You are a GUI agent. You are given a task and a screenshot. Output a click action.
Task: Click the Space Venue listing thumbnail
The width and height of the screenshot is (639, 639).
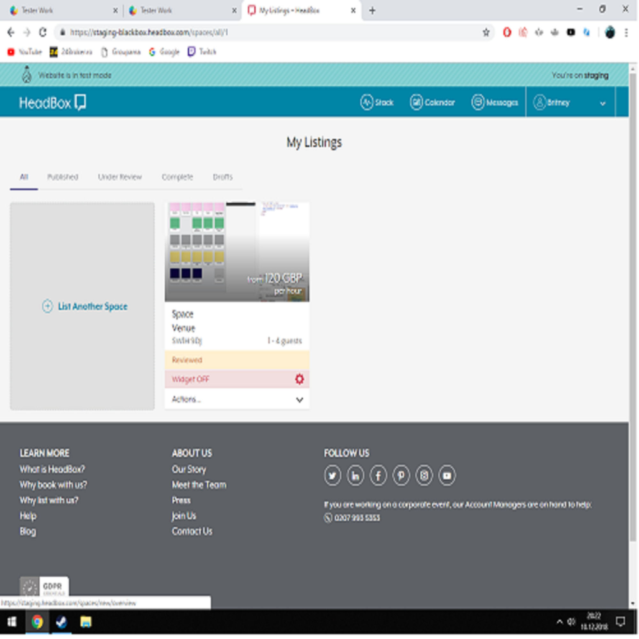(237, 252)
